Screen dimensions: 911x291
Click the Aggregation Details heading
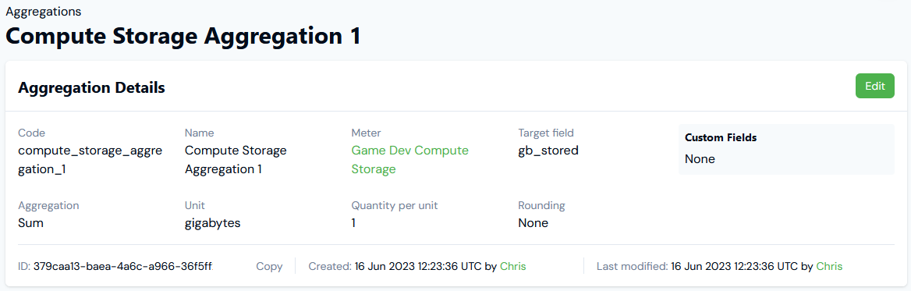click(92, 87)
